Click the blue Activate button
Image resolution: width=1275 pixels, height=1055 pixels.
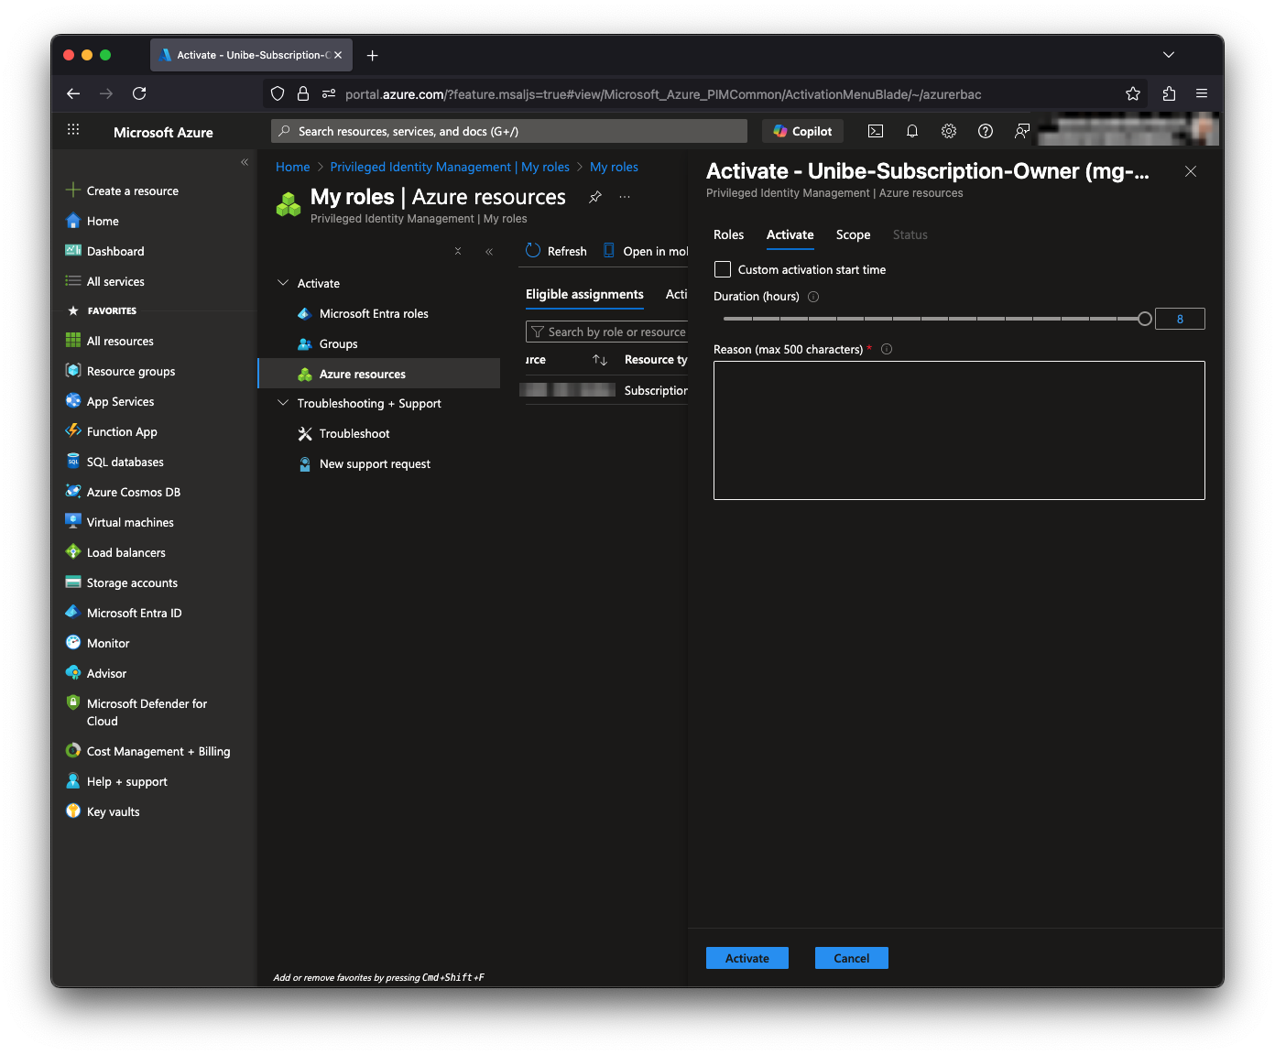(x=746, y=958)
